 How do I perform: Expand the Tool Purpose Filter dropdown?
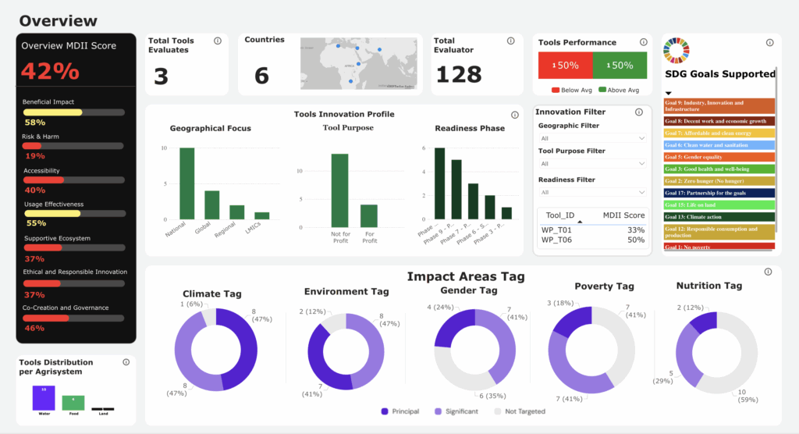click(x=592, y=164)
